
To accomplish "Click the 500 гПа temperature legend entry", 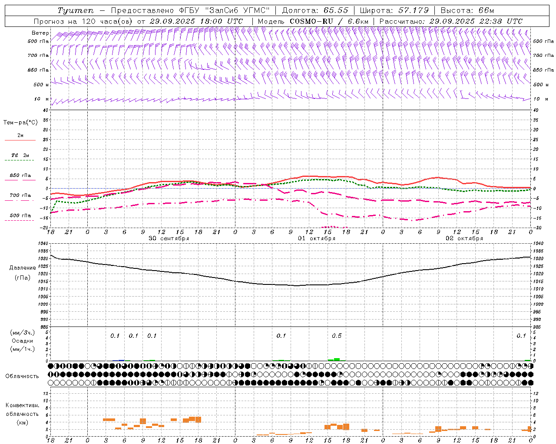I will tap(20, 215).
